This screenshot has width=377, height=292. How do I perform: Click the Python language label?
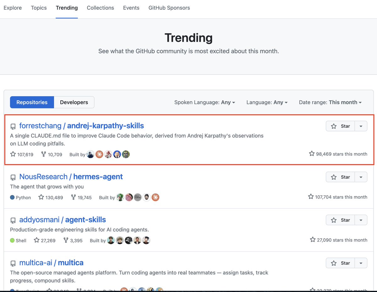point(23,198)
